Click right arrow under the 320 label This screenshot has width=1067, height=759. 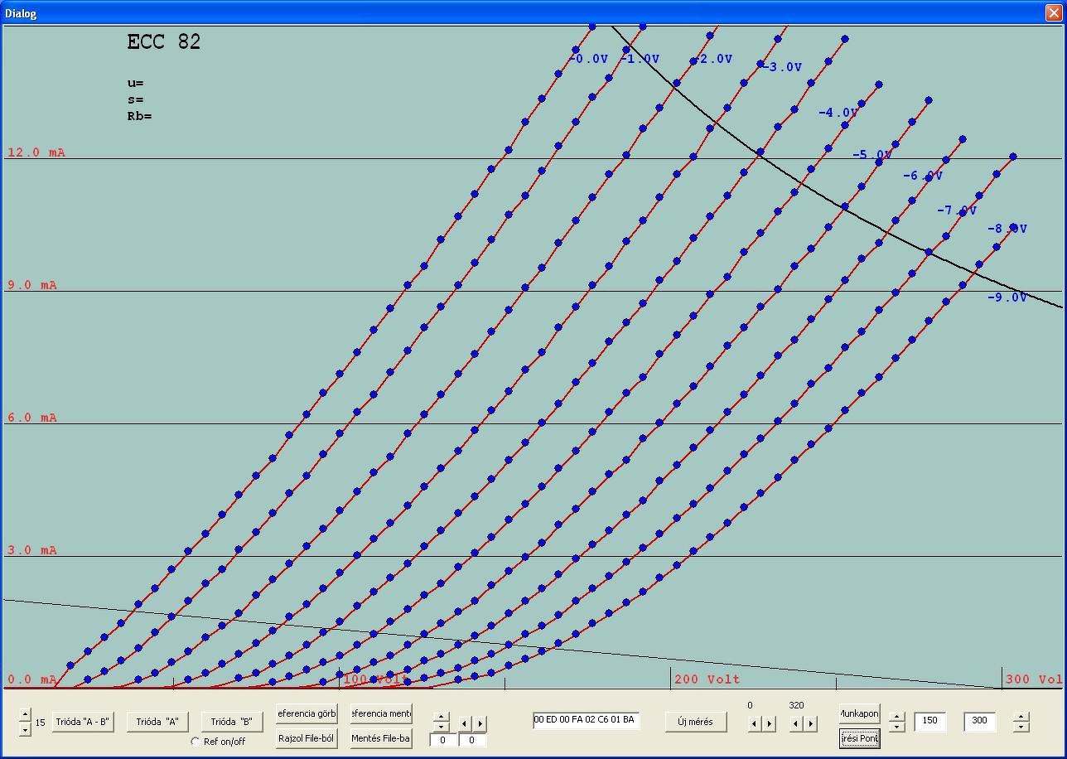[x=810, y=723]
